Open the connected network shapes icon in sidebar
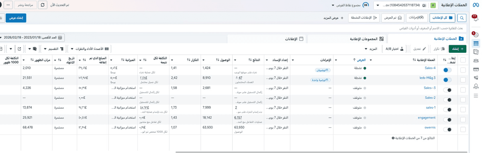 (x=476, y=86)
